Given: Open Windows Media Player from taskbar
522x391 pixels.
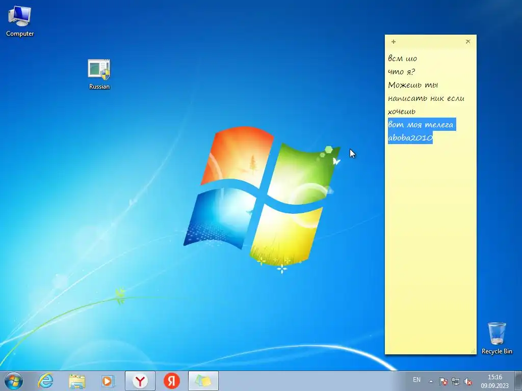Looking at the screenshot, I should [x=108, y=381].
